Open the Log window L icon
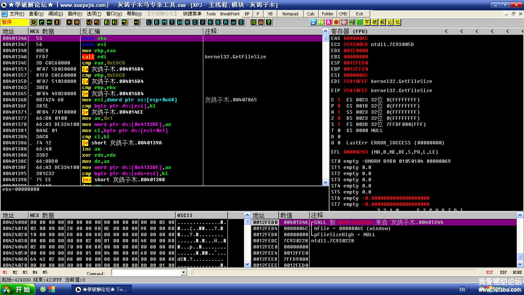This screenshot has height=295, width=524. (x=149, y=22)
